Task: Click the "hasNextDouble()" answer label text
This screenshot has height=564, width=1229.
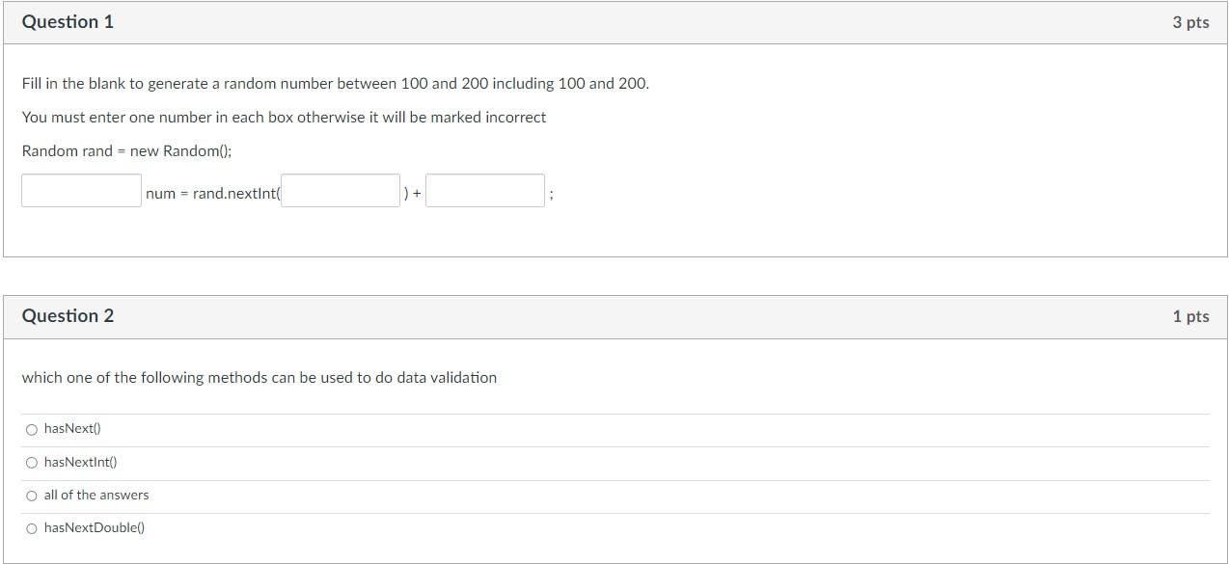Action: click(x=95, y=528)
